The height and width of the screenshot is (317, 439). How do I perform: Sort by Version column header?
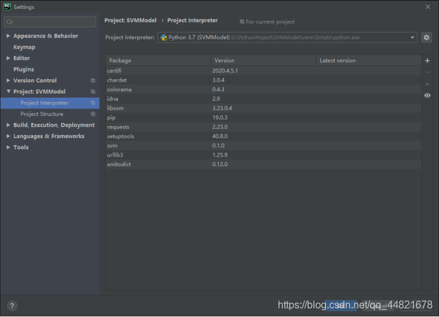263,60
